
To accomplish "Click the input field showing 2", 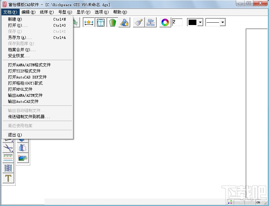I will (177, 22).
